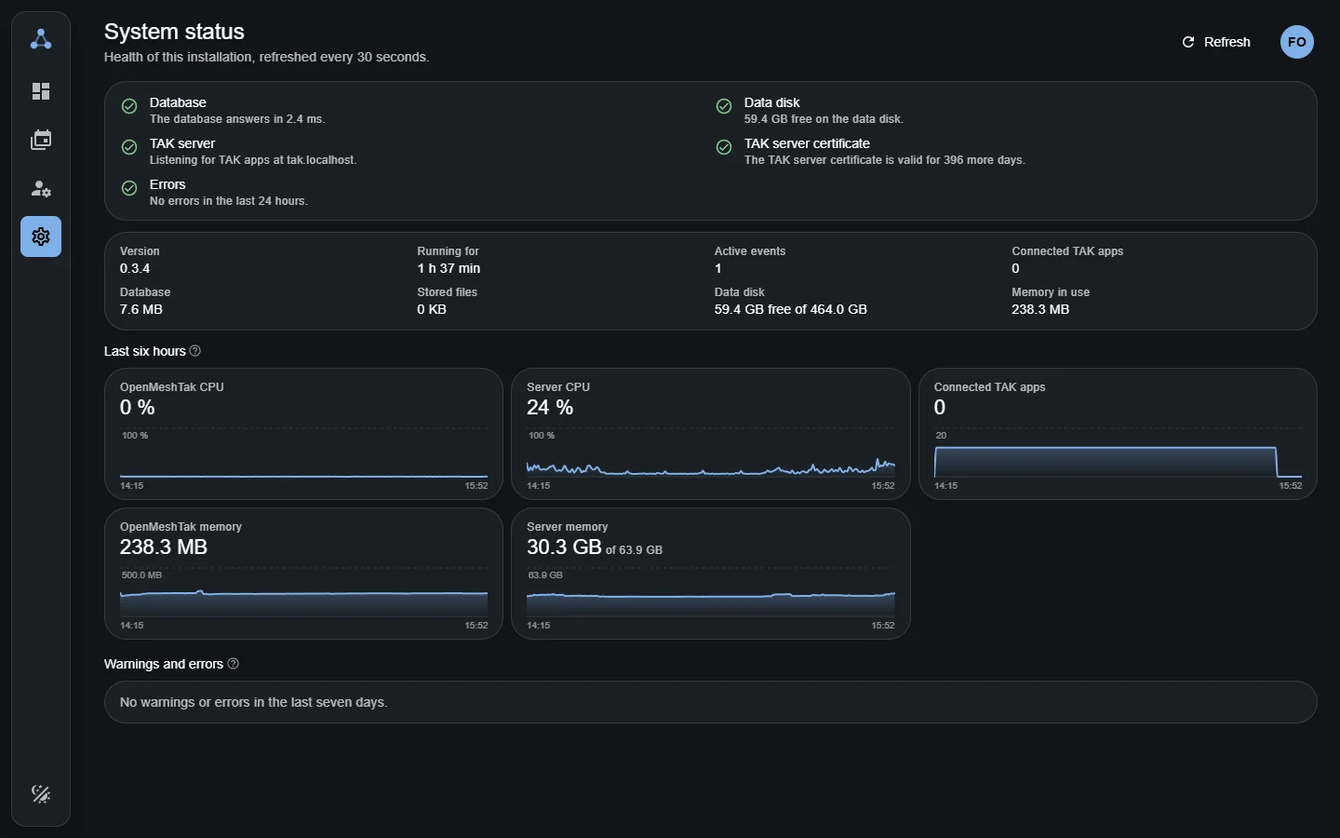Click the help icon beside Warnings and errors

pos(234,664)
